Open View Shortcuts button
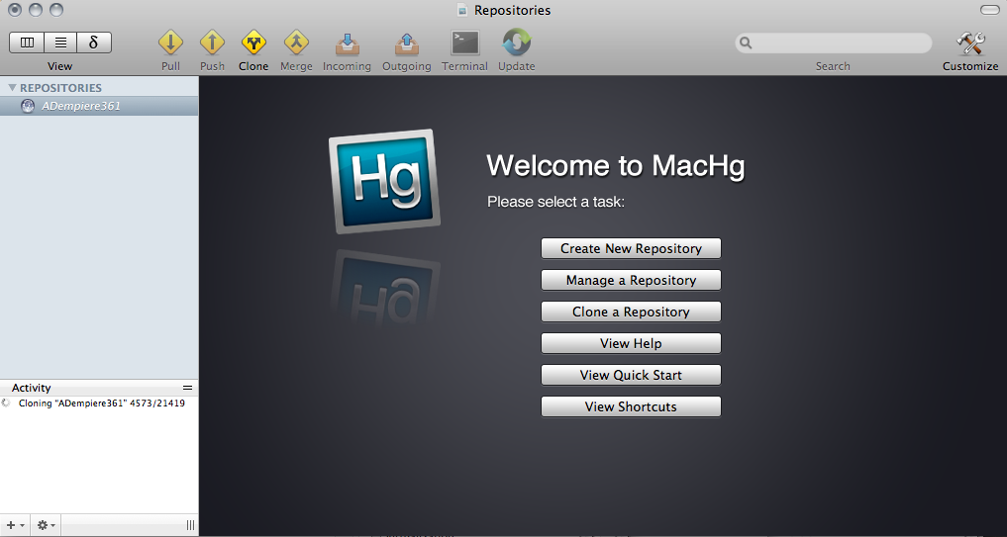The image size is (1007, 537). 631,406
